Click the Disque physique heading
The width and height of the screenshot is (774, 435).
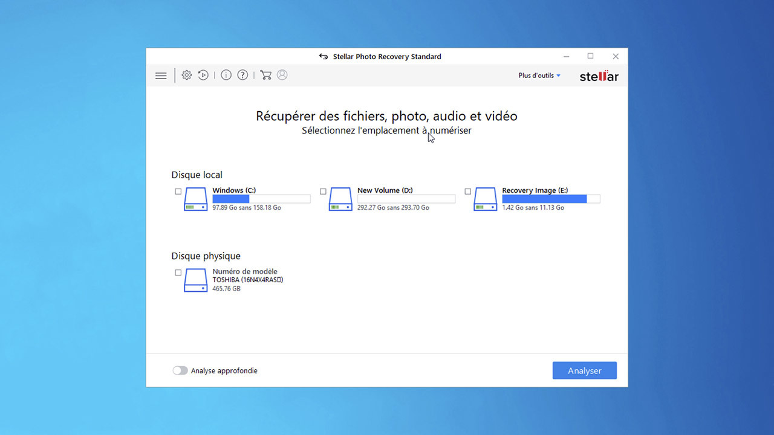pyautogui.click(x=206, y=256)
